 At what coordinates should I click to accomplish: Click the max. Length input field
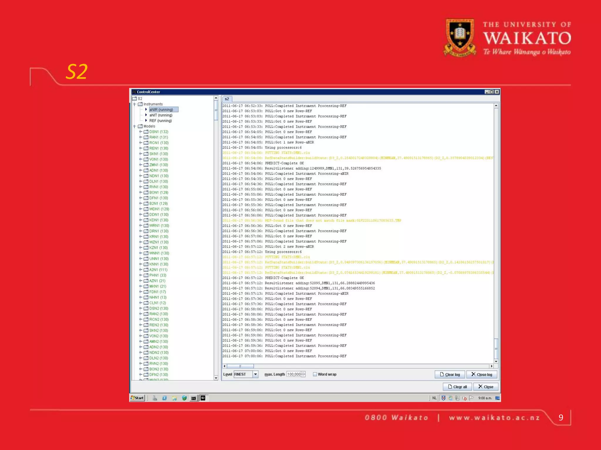tap(294, 374)
